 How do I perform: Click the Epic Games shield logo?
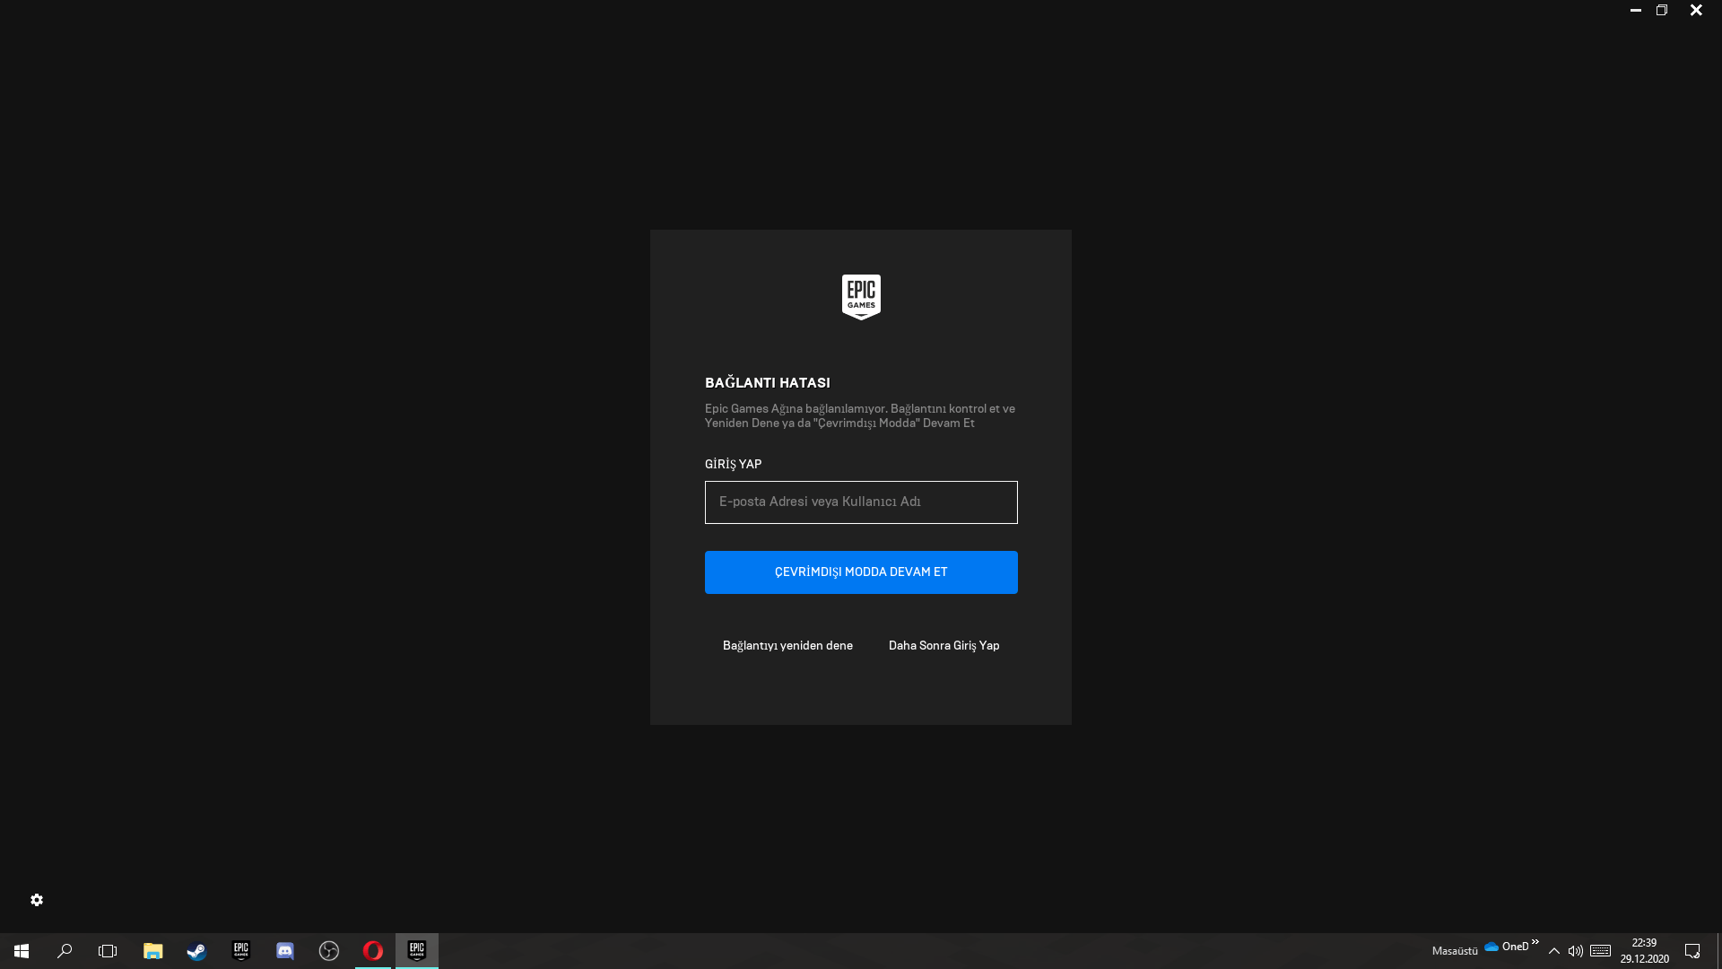click(x=861, y=297)
